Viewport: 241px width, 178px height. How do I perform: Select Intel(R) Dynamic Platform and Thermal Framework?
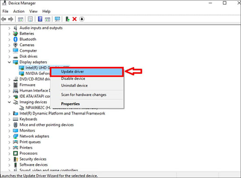click(62, 113)
